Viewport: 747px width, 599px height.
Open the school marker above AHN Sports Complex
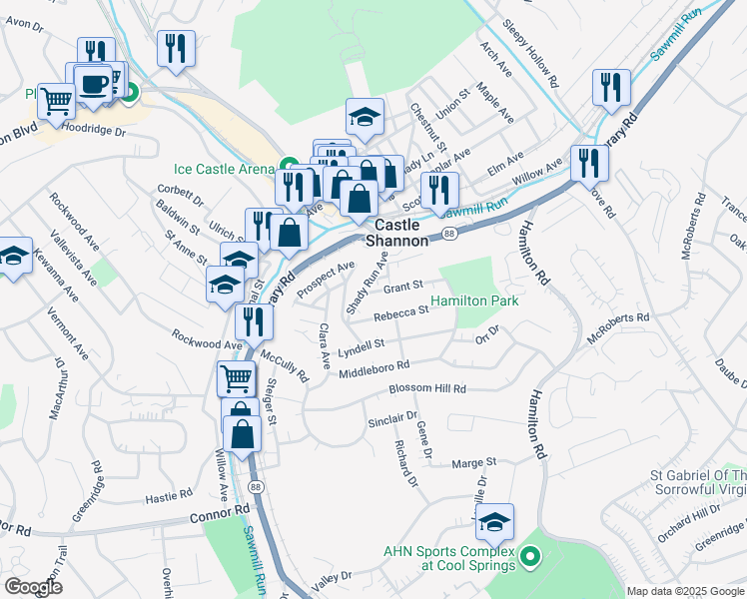tap(494, 523)
